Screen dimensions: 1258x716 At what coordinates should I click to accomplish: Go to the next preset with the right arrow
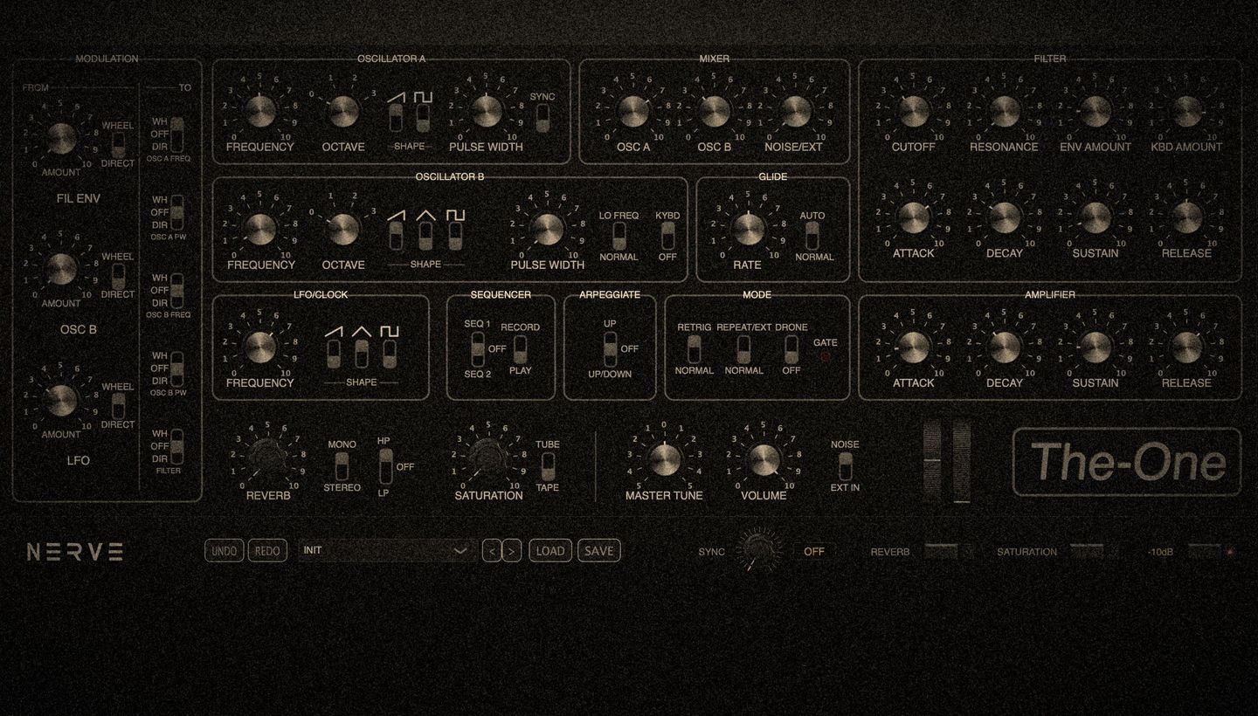[513, 551]
